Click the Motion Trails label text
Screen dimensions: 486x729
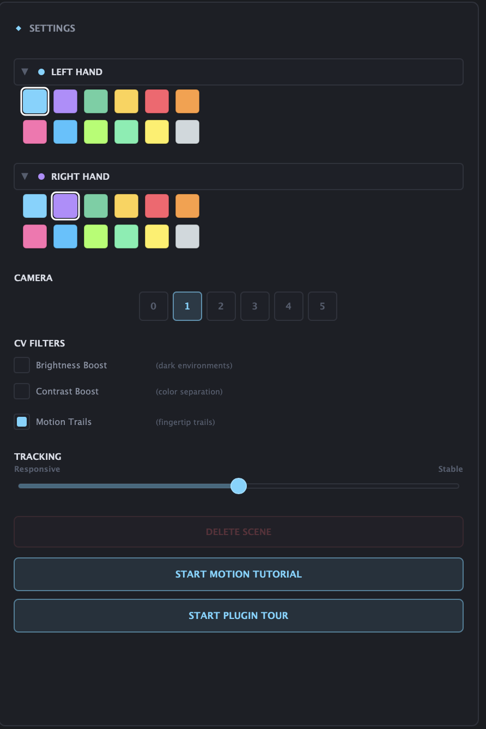(64, 422)
